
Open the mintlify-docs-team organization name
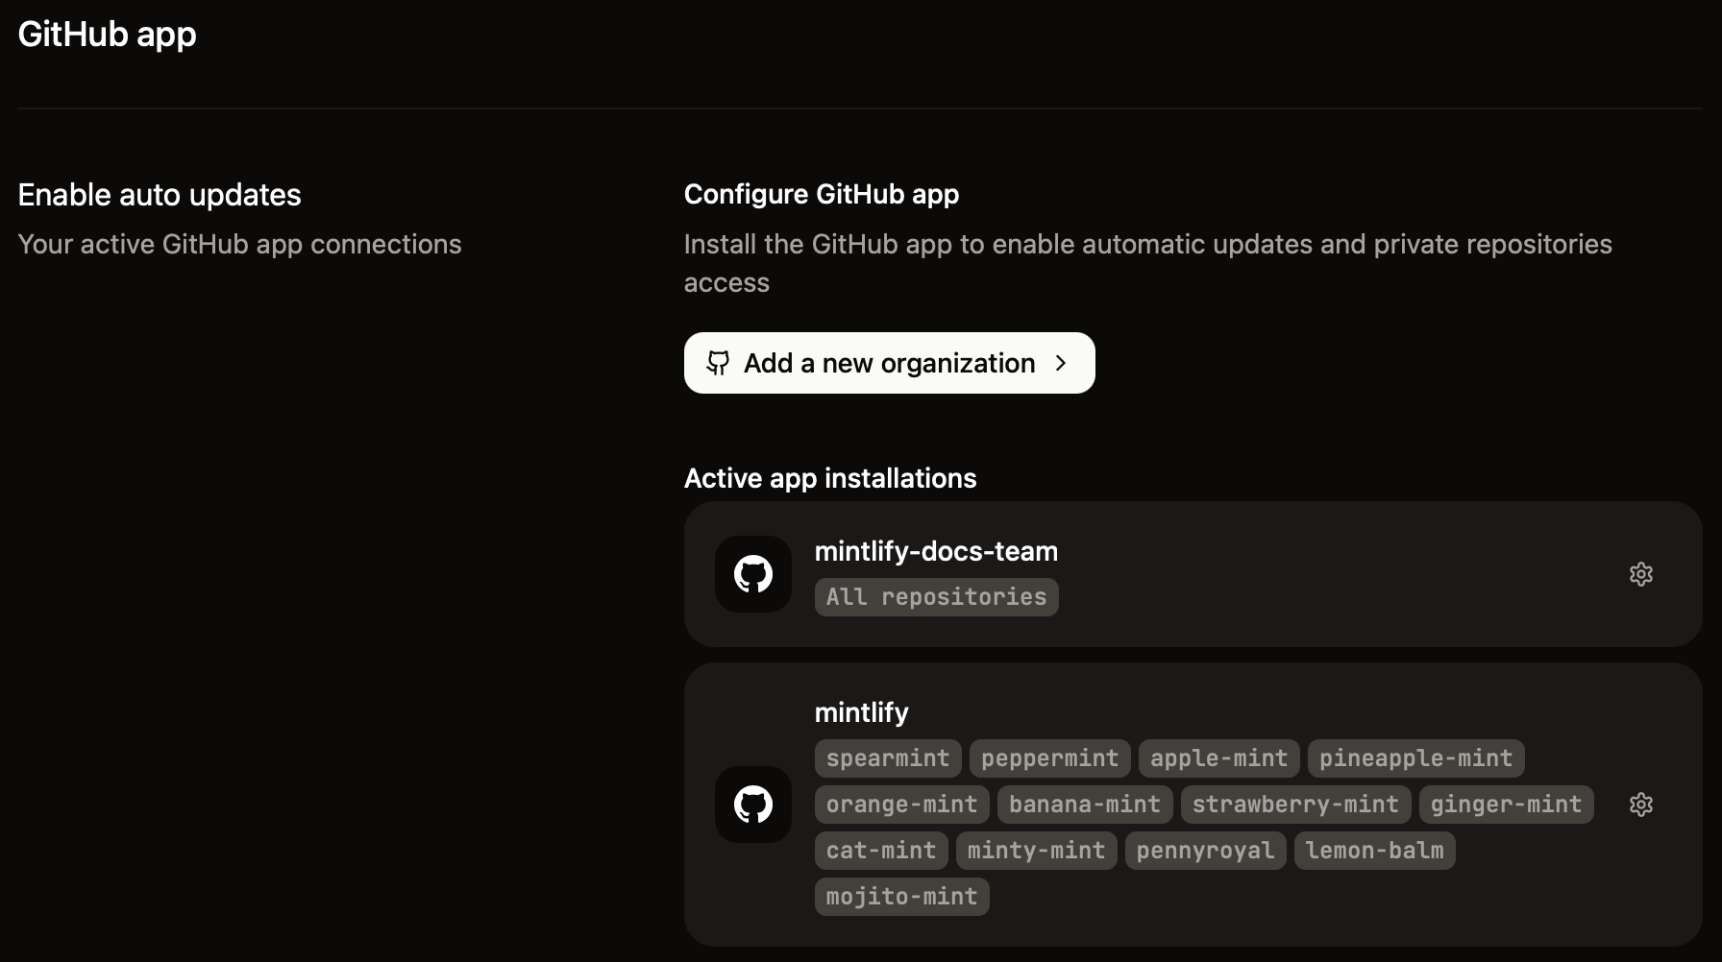click(x=936, y=551)
